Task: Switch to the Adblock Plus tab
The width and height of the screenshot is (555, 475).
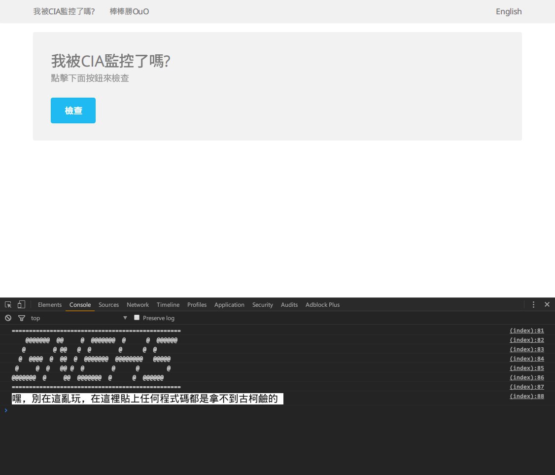Action: click(322, 305)
